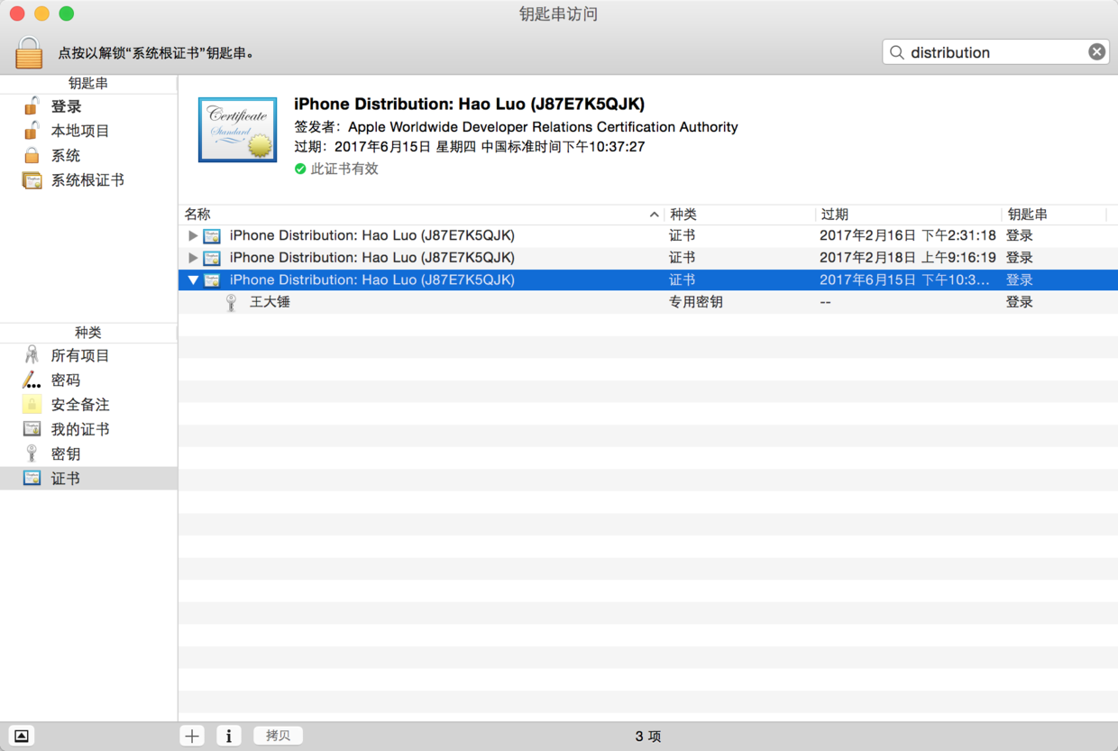
Task: Click 签发者 Apple Worldwide Developer Relations text
Action: (516, 127)
